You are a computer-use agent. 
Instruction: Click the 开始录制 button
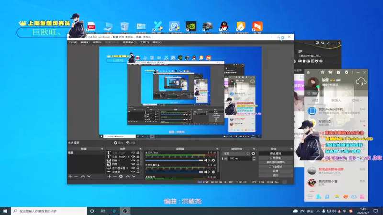pyautogui.click(x=276, y=158)
